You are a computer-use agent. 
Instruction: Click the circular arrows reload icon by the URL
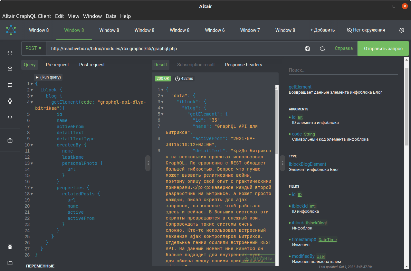pyautogui.click(x=322, y=49)
